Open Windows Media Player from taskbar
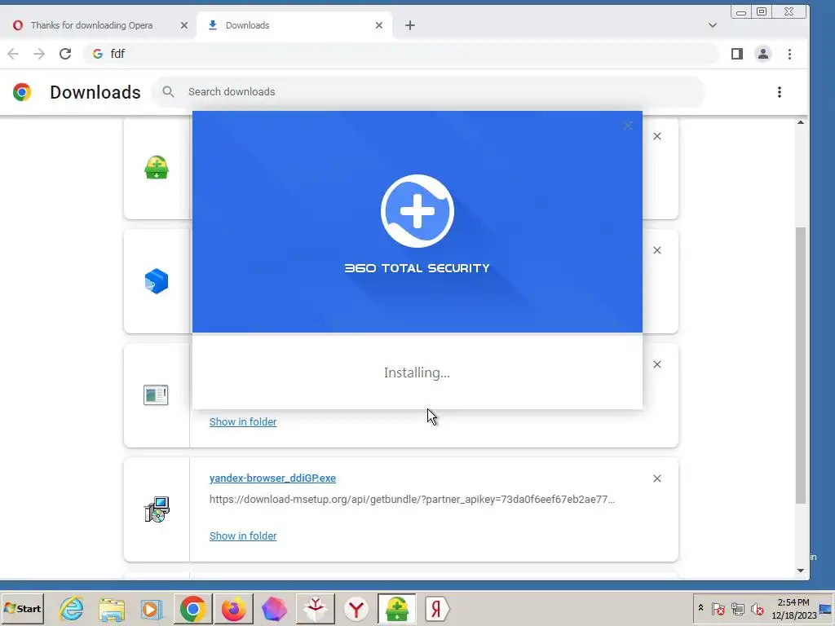835x626 pixels. click(x=151, y=609)
